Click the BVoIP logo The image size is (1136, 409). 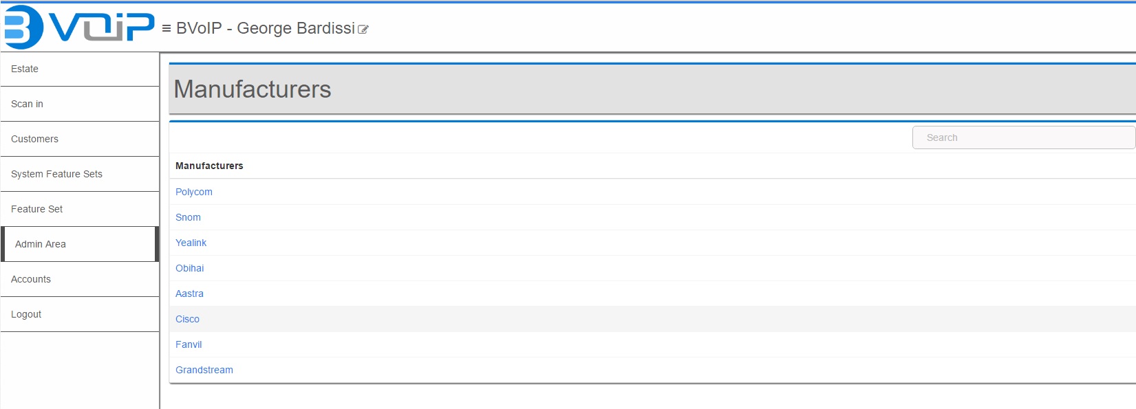click(79, 27)
